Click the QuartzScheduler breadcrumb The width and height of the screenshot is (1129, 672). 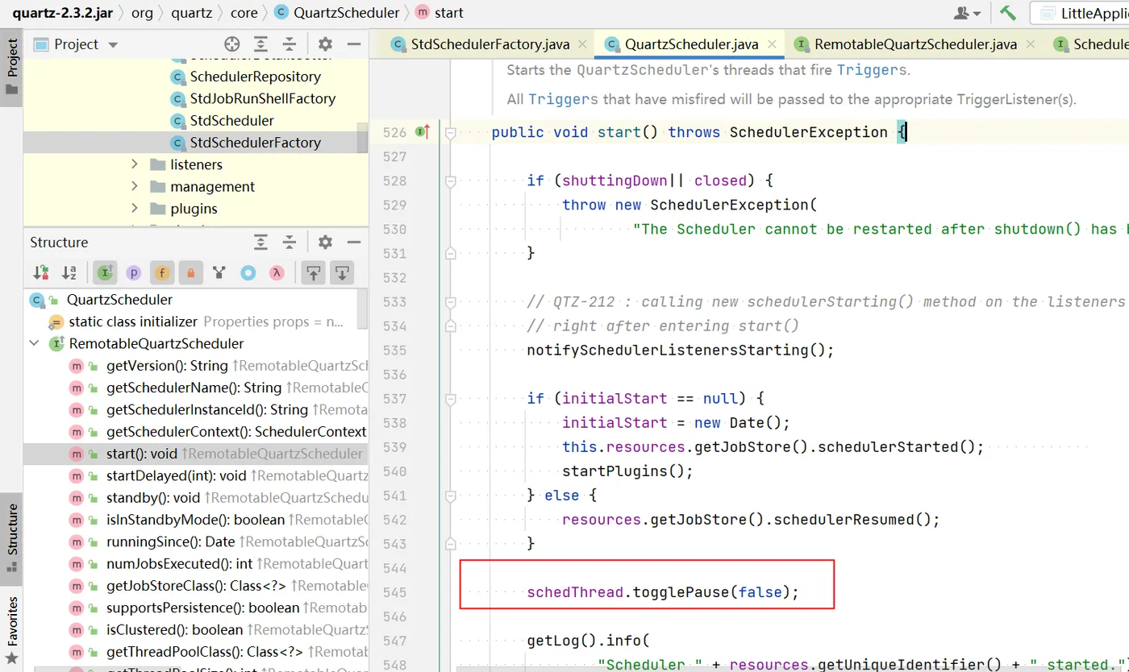(337, 13)
